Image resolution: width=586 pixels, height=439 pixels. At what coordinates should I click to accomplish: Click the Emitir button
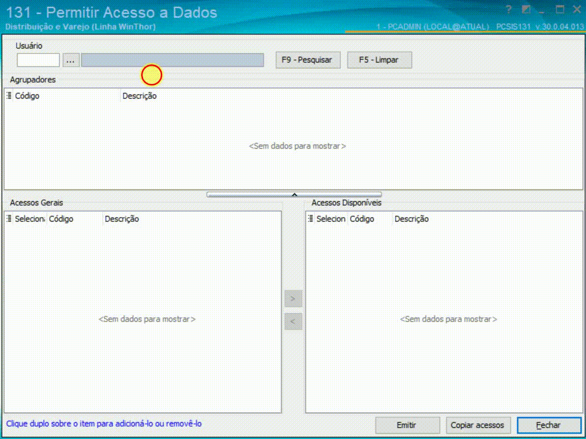408,425
